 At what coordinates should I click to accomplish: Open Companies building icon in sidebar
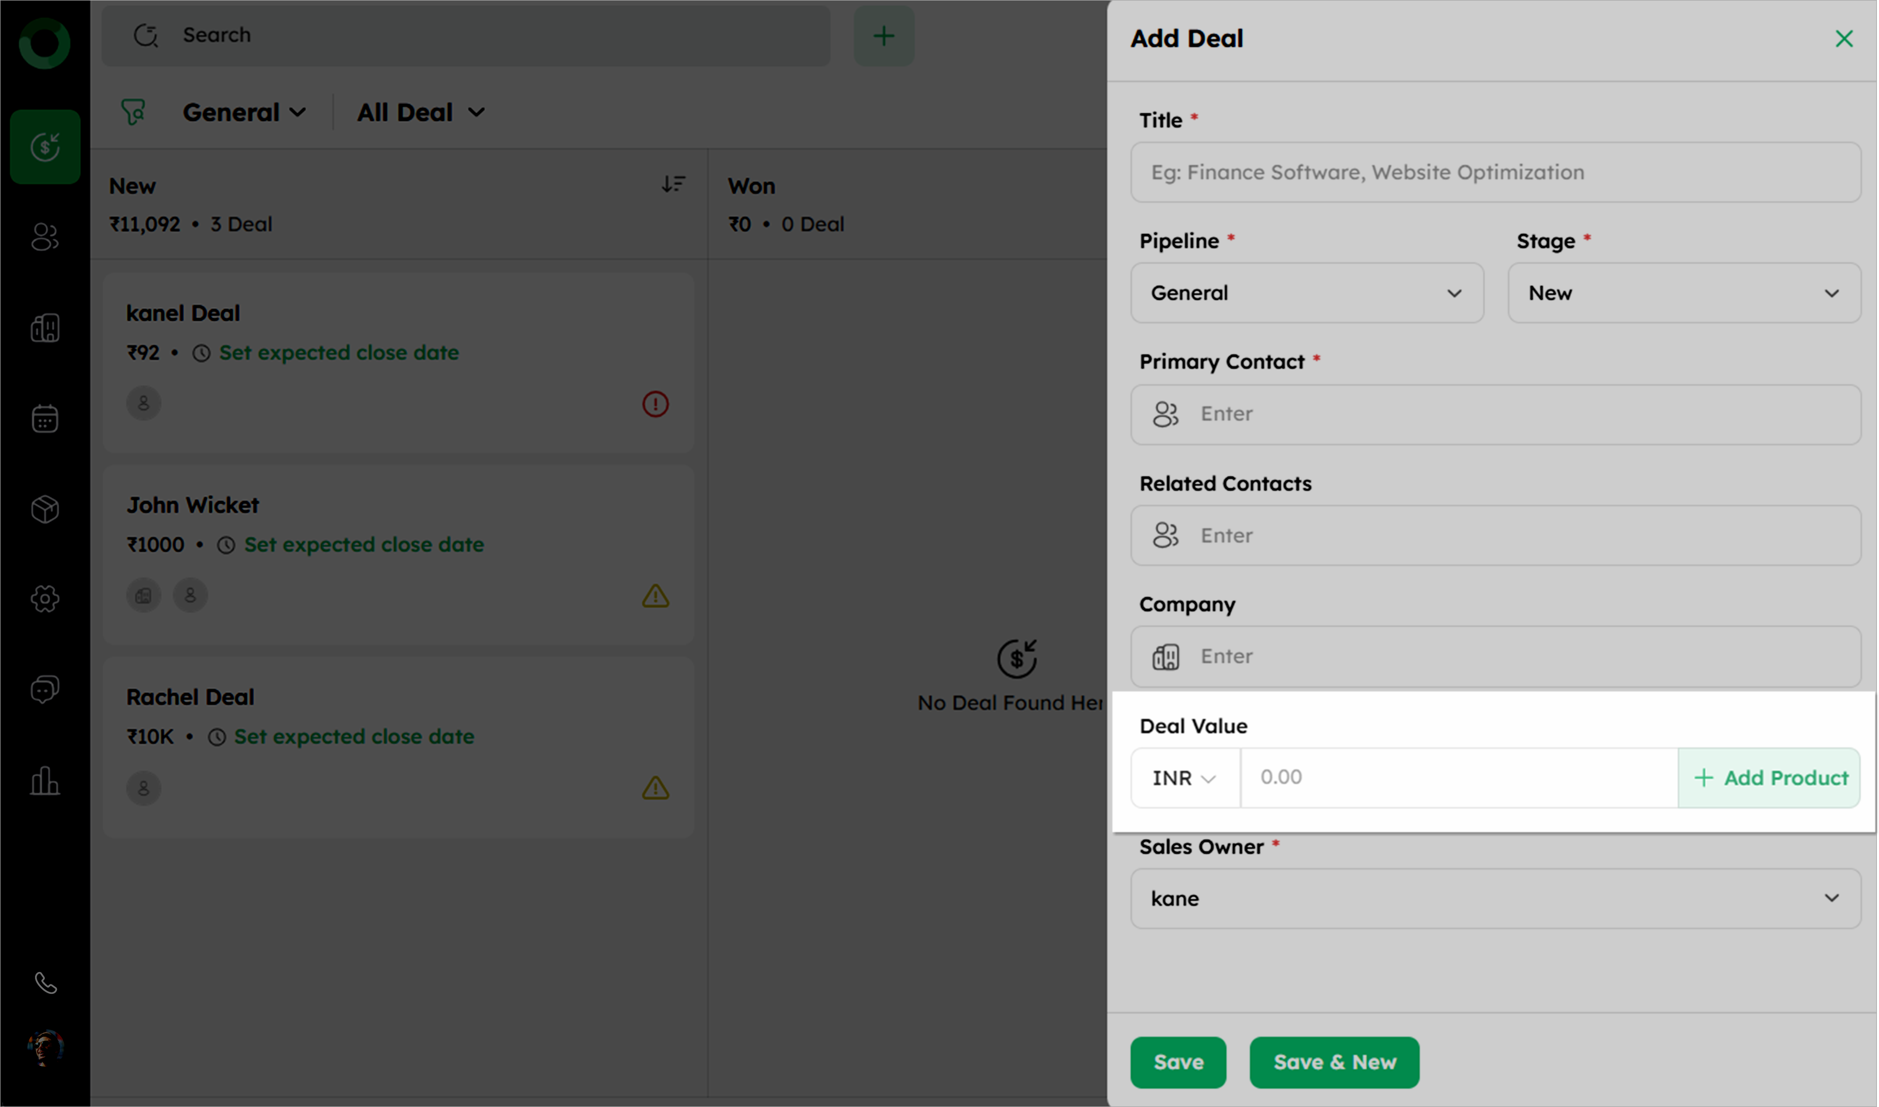[45, 327]
